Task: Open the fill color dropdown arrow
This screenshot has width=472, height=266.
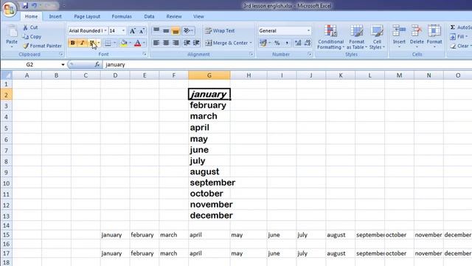Action: coord(130,43)
